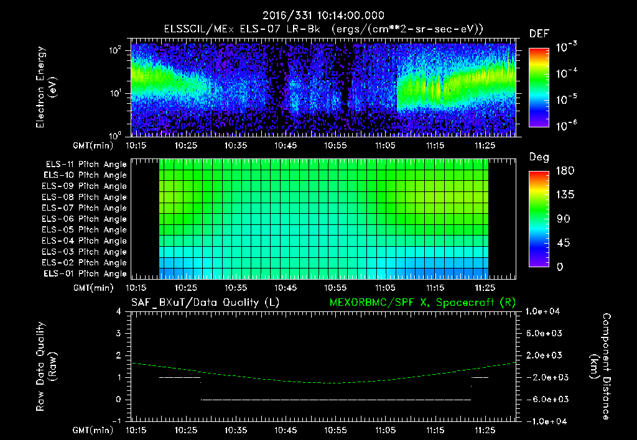
Task: Click the 10^-3 value on DEF scale
Action: 566,47
